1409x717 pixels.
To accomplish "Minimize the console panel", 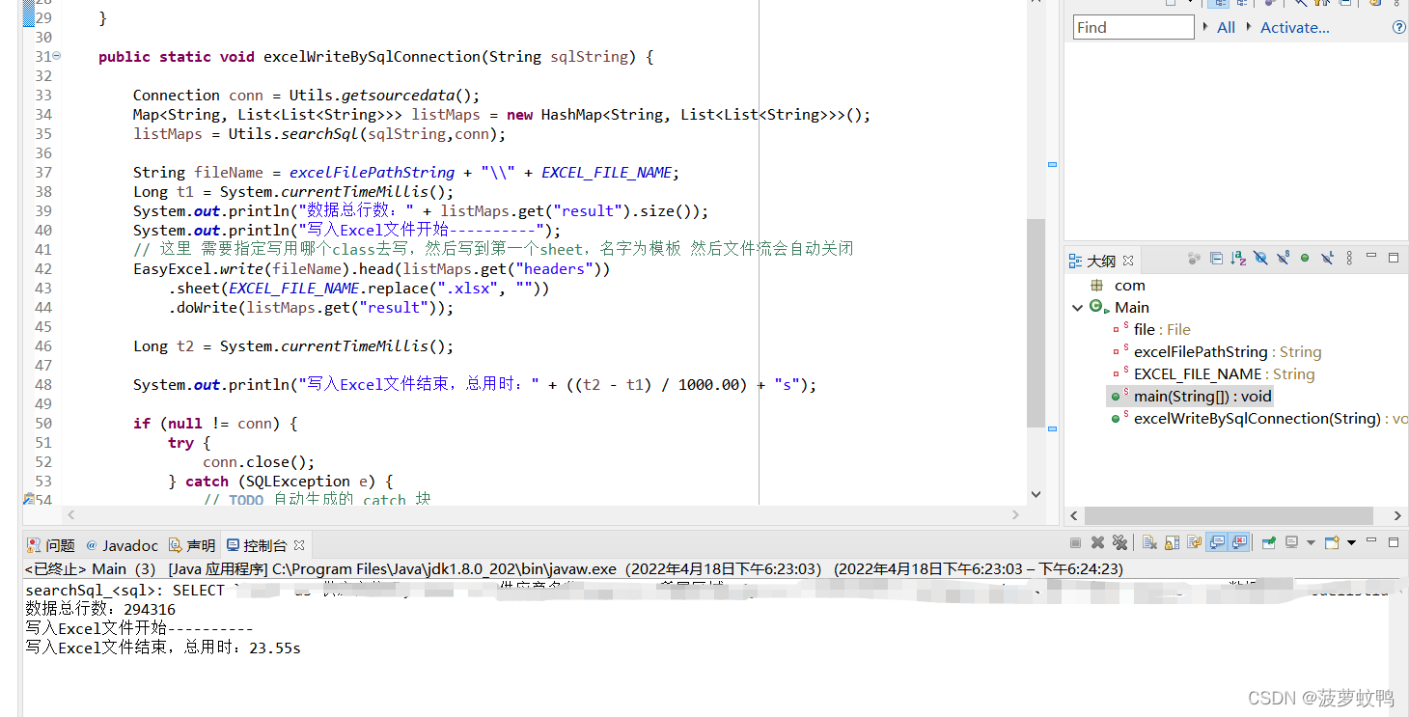I will click(1371, 540).
